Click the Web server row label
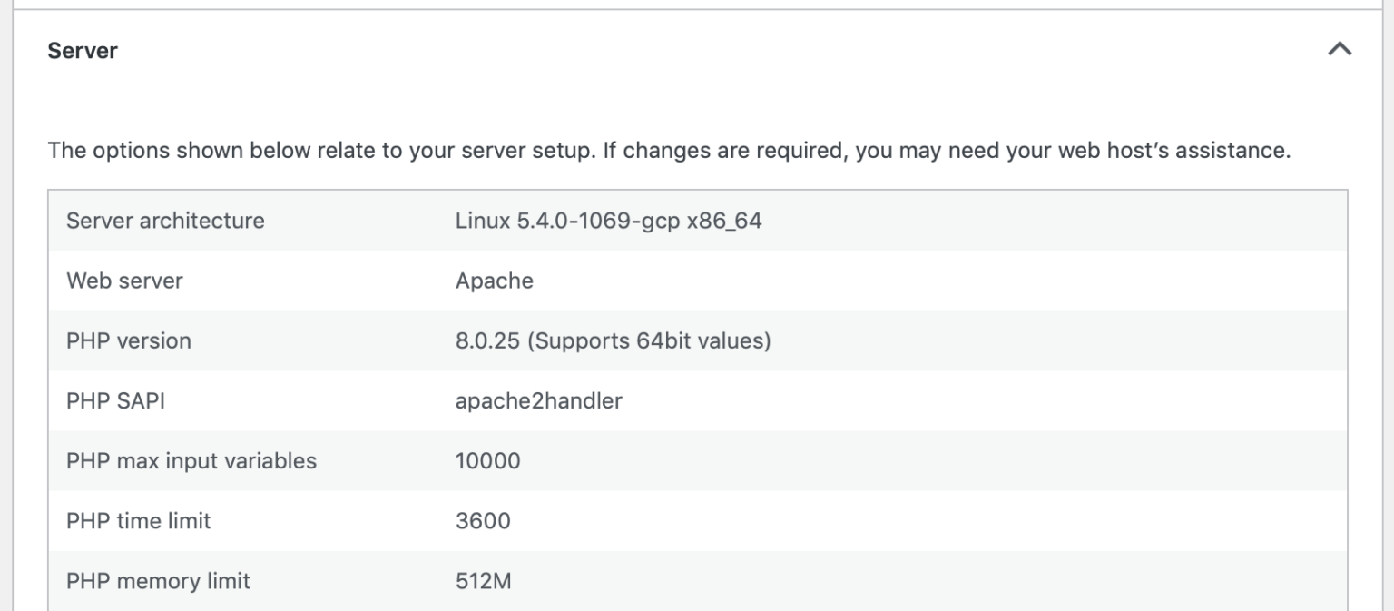 click(x=124, y=281)
